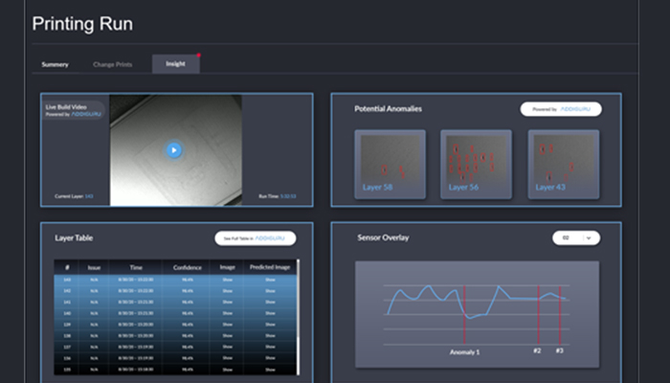Image resolution: width=670 pixels, height=383 pixels.
Task: Click the Live Build Video label badge
Action: pos(74,110)
